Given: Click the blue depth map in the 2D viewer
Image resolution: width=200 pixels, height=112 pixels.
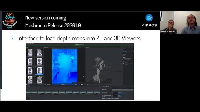Looking at the screenshot, I should [65, 67].
